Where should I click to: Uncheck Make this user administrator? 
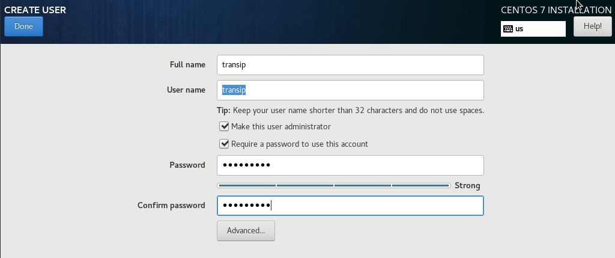coord(224,126)
